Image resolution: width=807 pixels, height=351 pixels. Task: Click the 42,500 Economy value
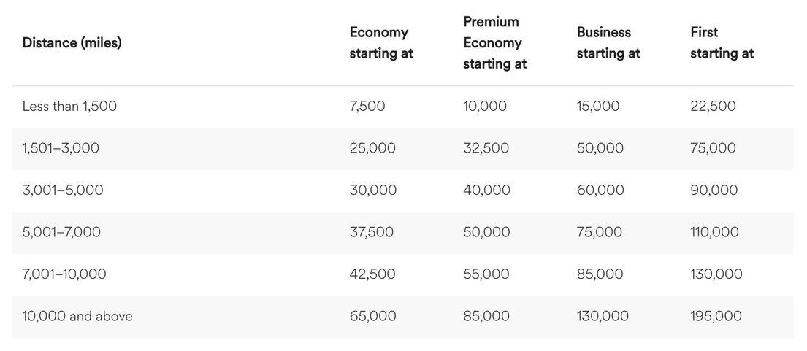(372, 274)
